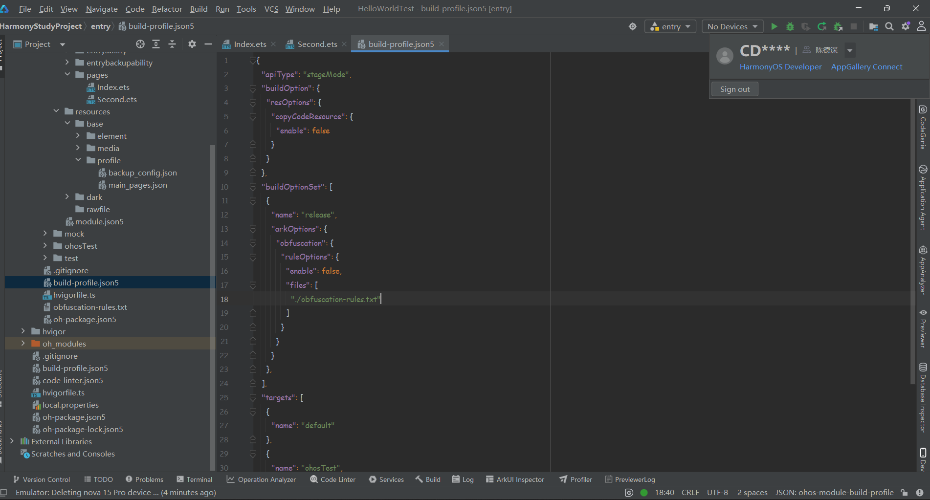
Task: Open the AppAnalyzer side panel
Action: pyautogui.click(x=923, y=270)
